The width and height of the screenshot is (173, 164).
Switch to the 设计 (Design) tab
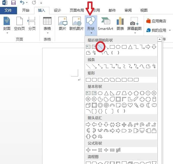[57, 10]
